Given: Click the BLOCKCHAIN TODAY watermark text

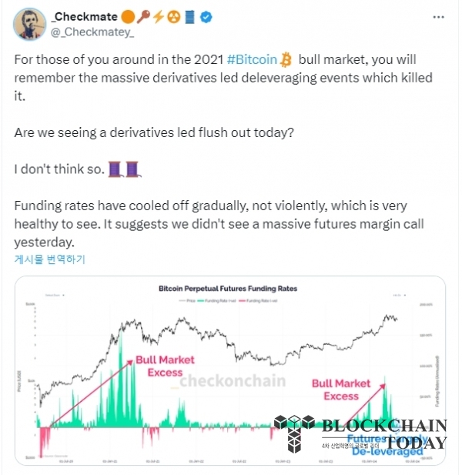Looking at the screenshot, I should point(384,433).
